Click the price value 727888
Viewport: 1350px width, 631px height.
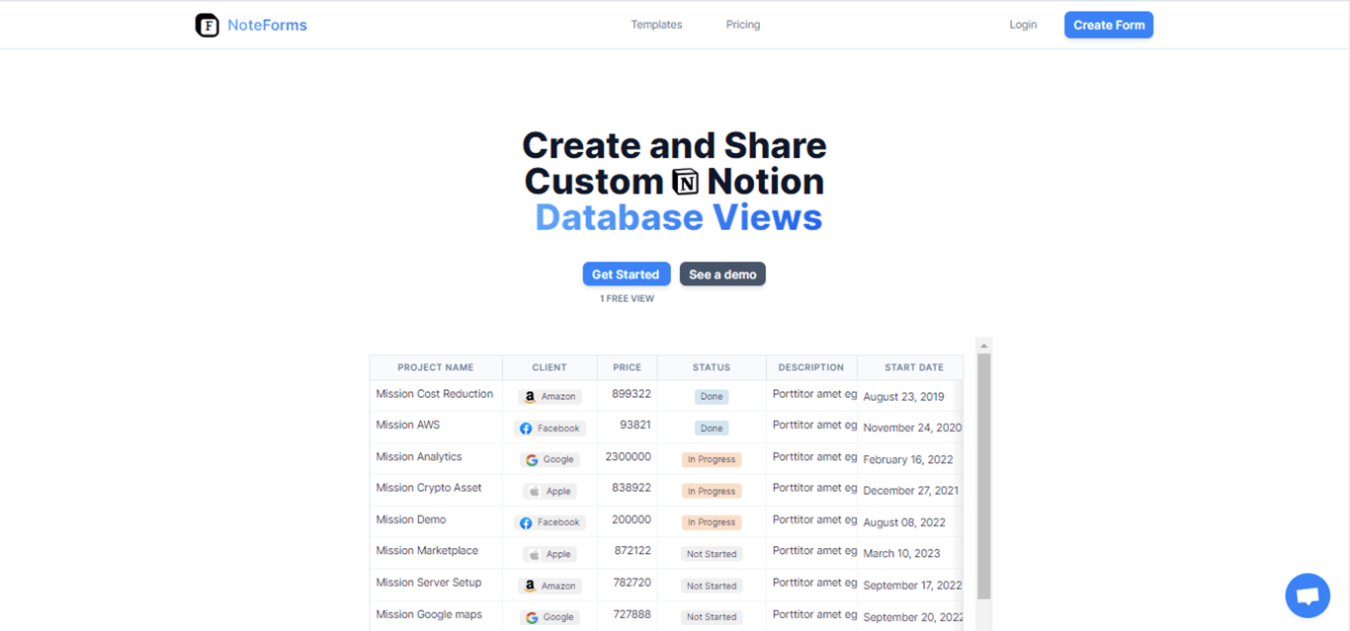(x=633, y=614)
